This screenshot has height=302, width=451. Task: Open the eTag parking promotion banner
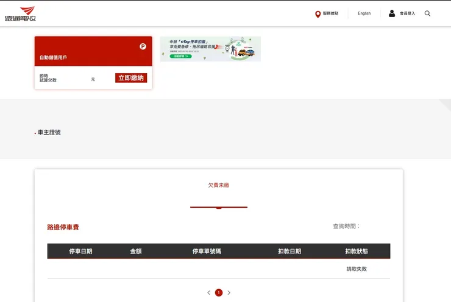pyautogui.click(x=210, y=49)
